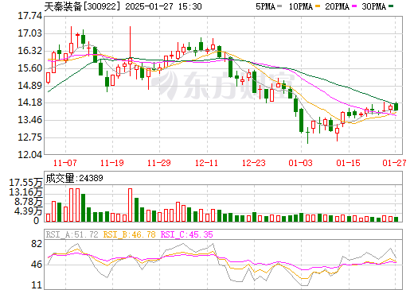The width and height of the screenshot is (414, 290).
Task: Click the chart title 天秦装备[300922]
Action: point(82,6)
